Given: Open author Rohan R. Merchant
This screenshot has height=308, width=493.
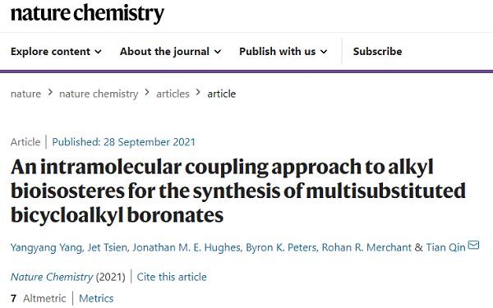Looking at the screenshot, I should [x=366, y=248].
